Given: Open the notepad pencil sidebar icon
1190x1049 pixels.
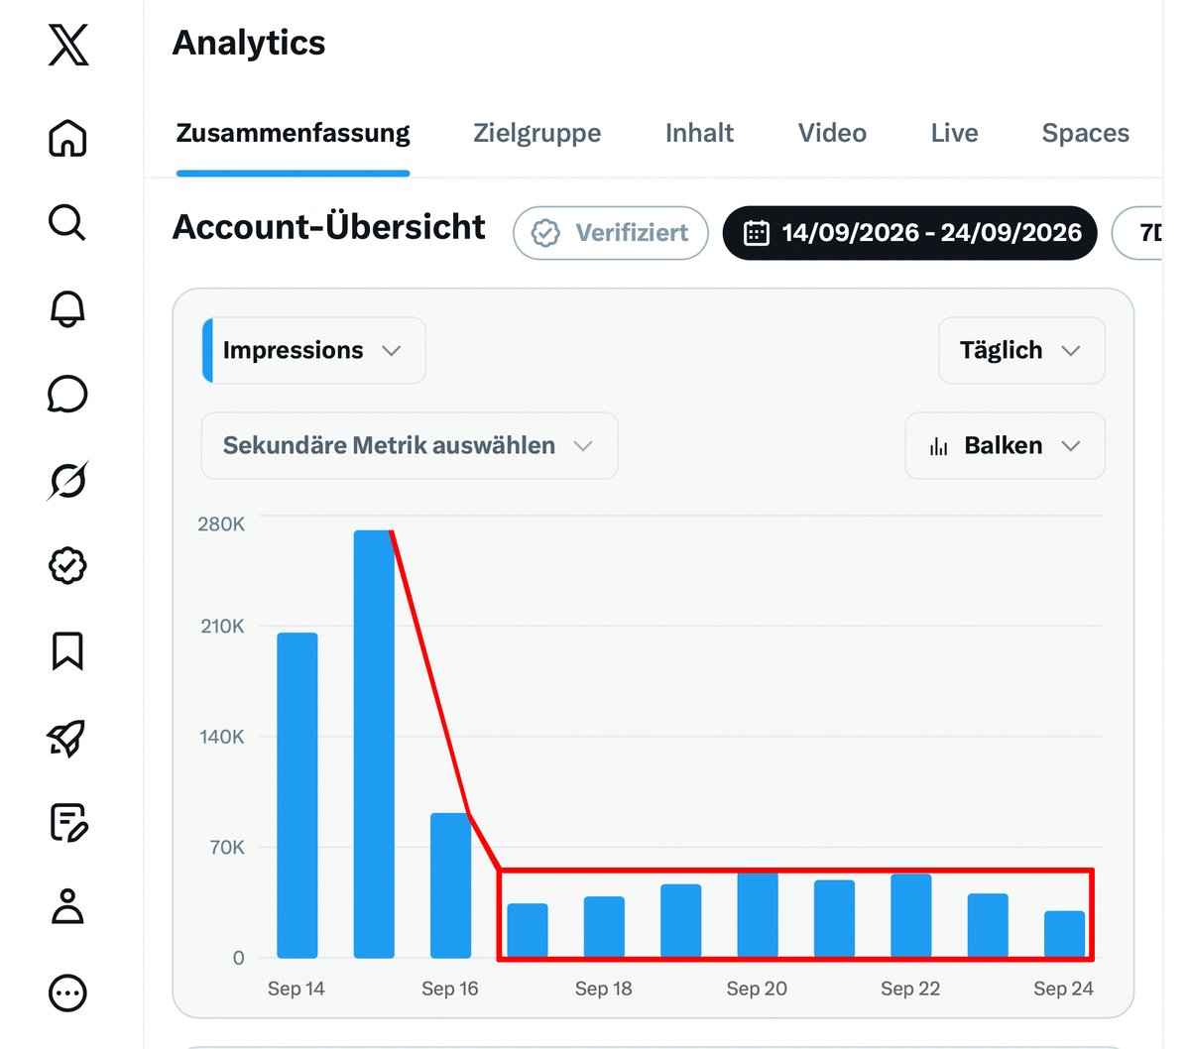Looking at the screenshot, I should point(68,822).
